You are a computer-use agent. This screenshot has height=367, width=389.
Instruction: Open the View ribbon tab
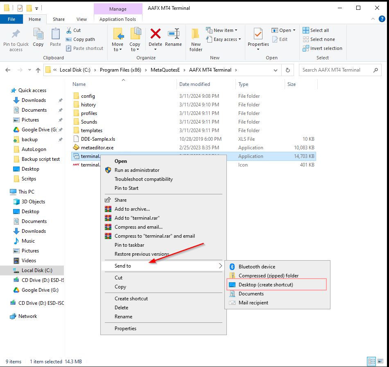tap(81, 19)
